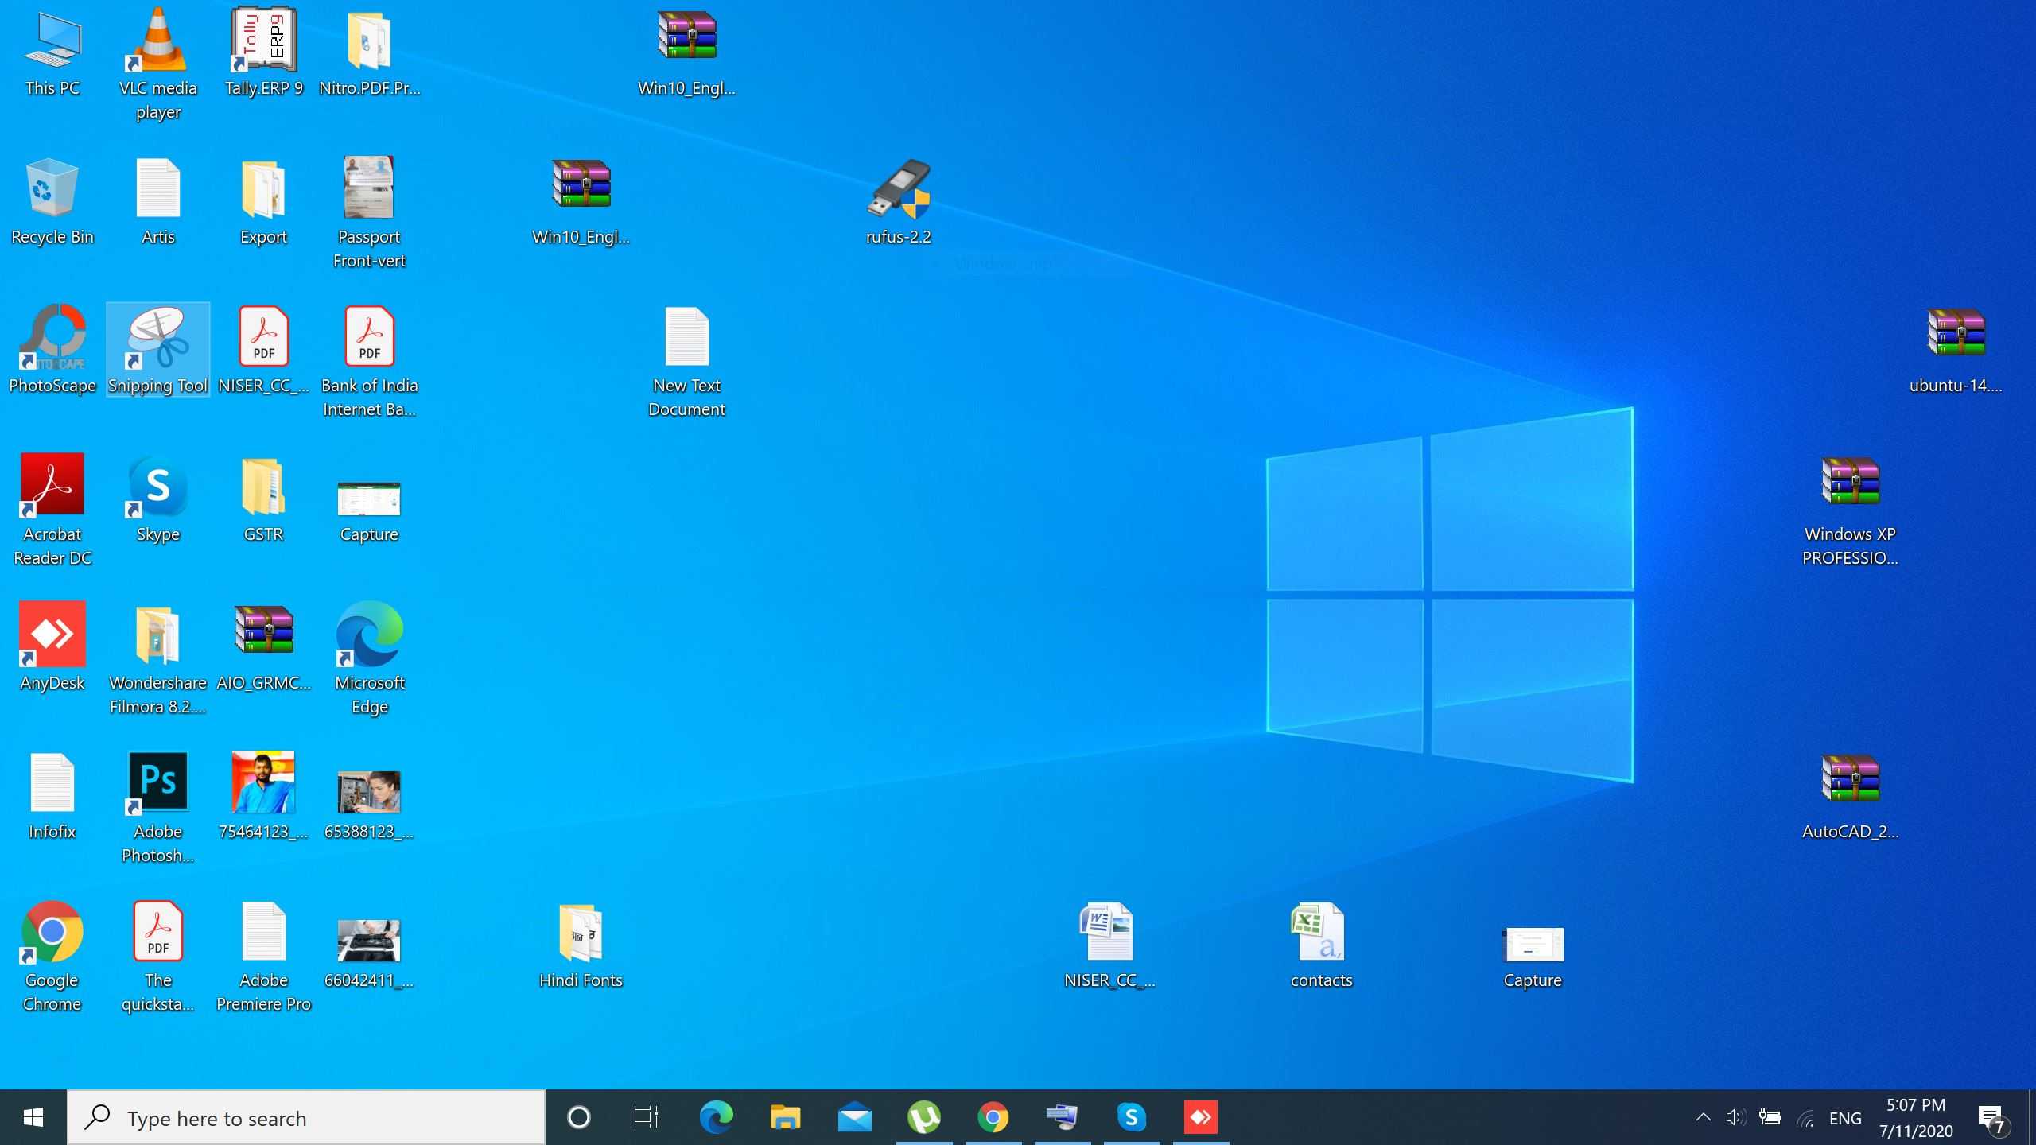
Task: Select the GSTR folder
Action: pos(263,499)
